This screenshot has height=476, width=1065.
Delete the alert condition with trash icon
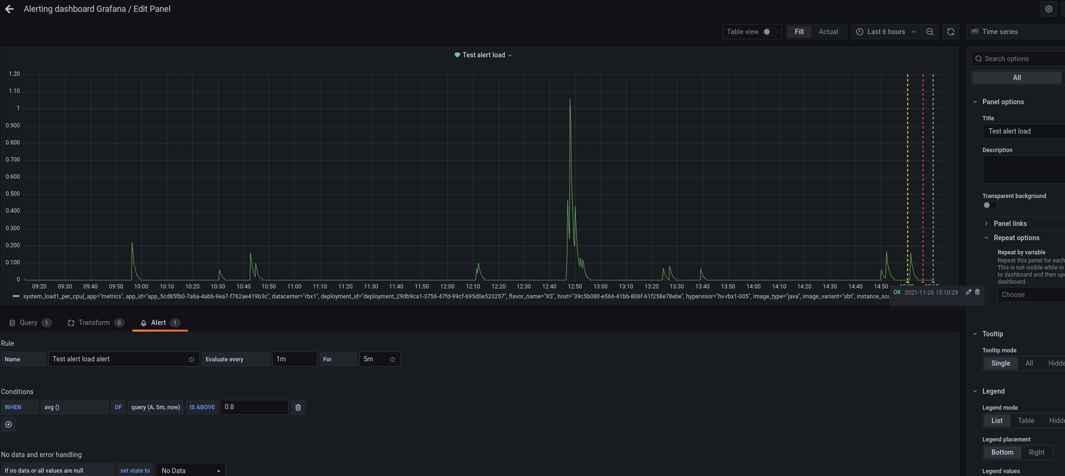coord(298,407)
